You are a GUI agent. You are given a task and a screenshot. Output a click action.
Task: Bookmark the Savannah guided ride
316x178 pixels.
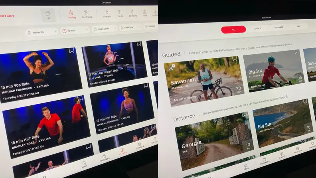click(x=234, y=58)
